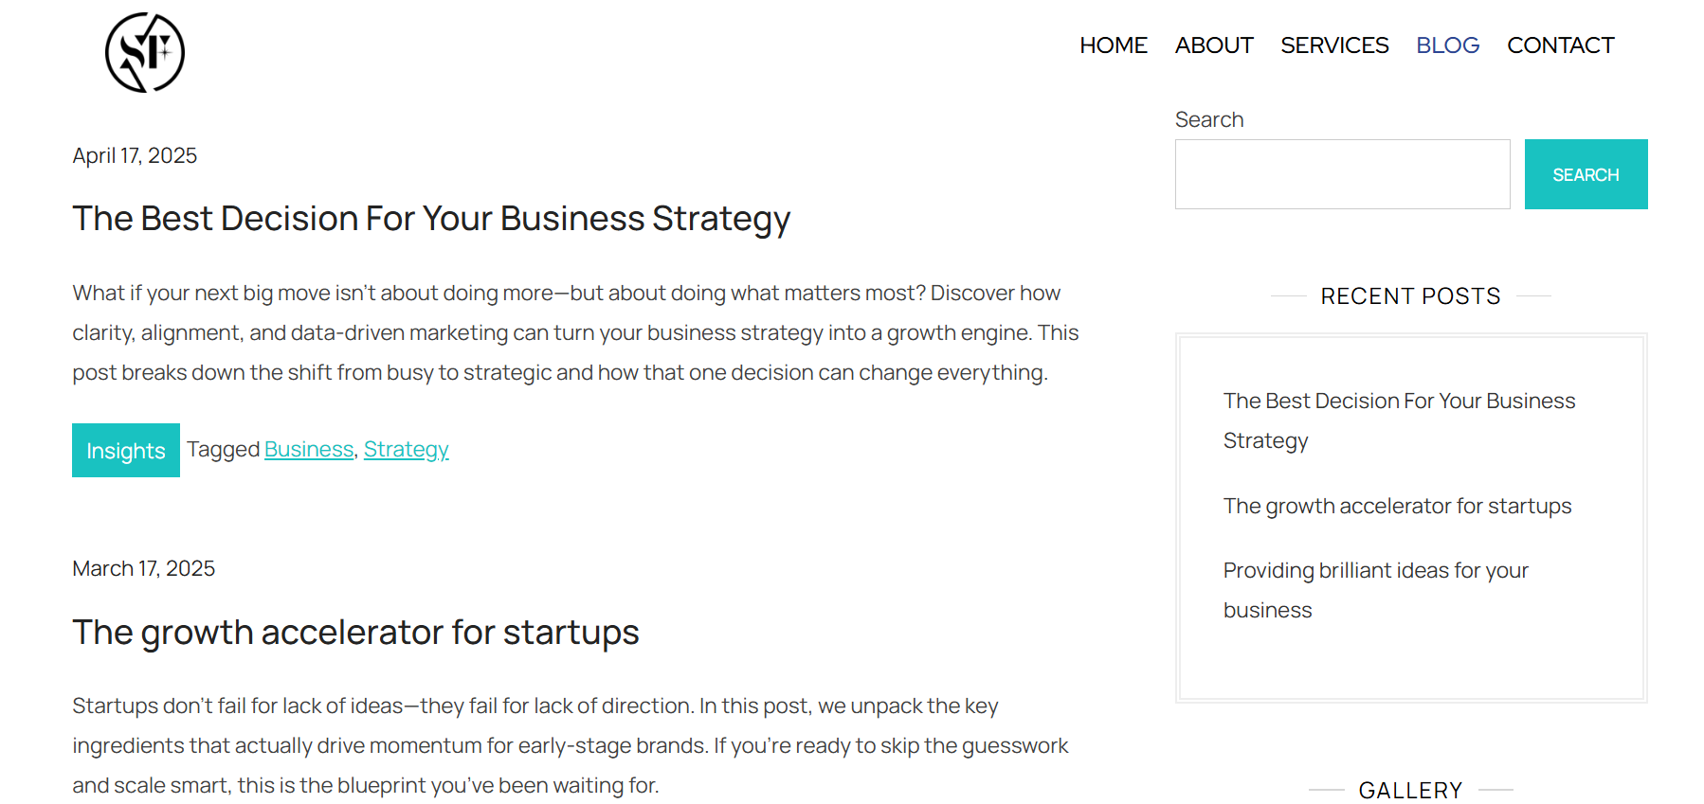Follow the Strategy tag link
Viewport: 1704px width, 804px height.
pos(407,449)
